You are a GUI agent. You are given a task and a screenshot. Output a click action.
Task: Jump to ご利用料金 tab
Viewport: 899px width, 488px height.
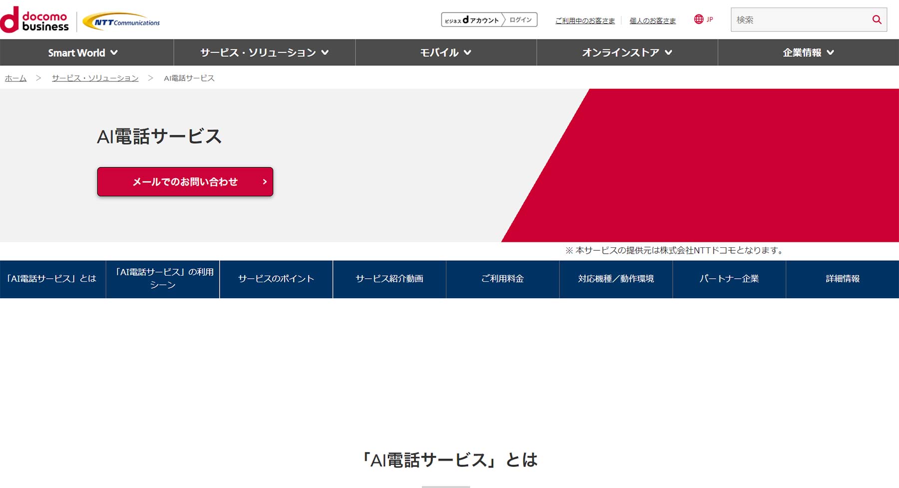502,279
